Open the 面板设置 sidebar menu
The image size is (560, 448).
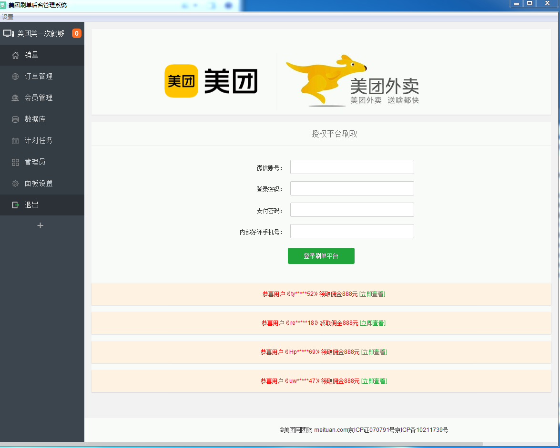[42, 183]
